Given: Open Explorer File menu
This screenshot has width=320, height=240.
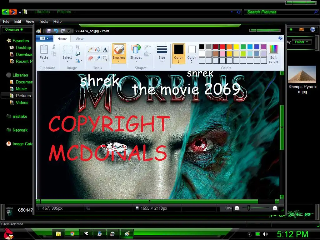Looking at the screenshot, I should 6,22.
